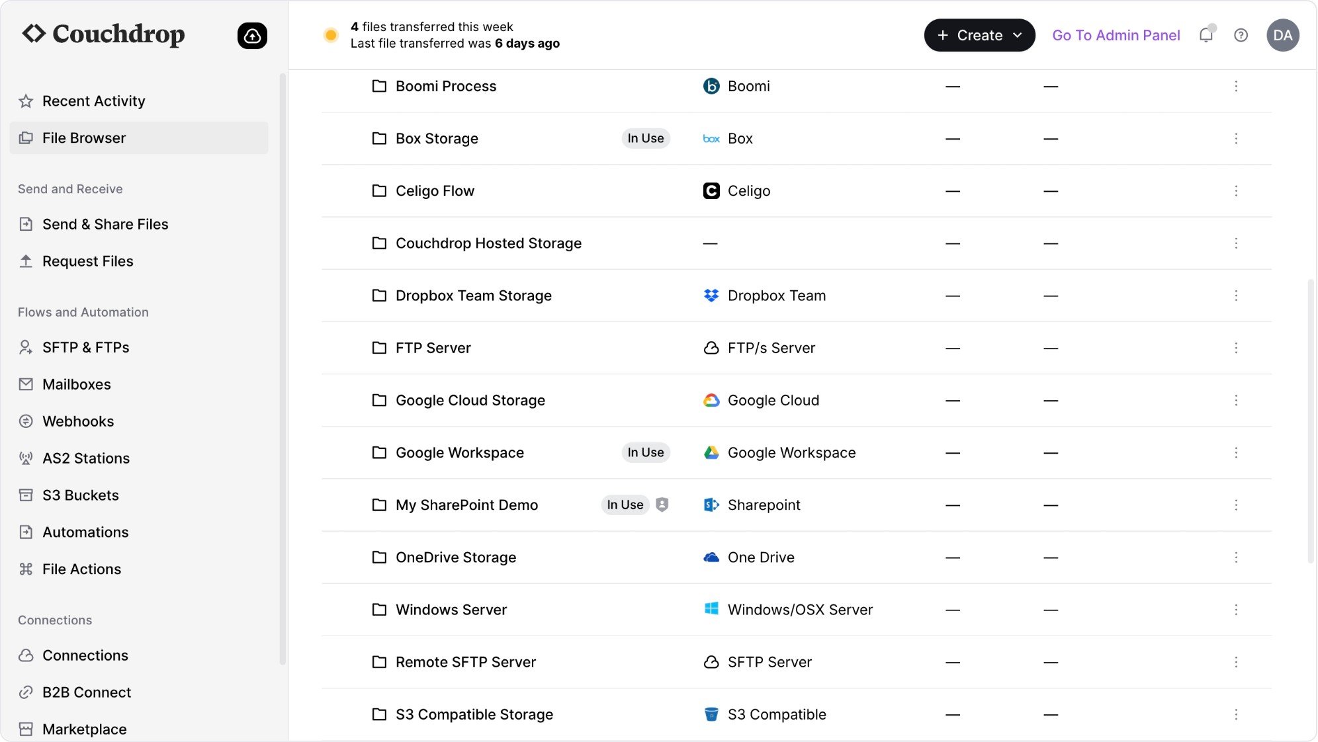Click the In Use badge on Box Storage
This screenshot has width=1318, height=742.
tap(645, 138)
